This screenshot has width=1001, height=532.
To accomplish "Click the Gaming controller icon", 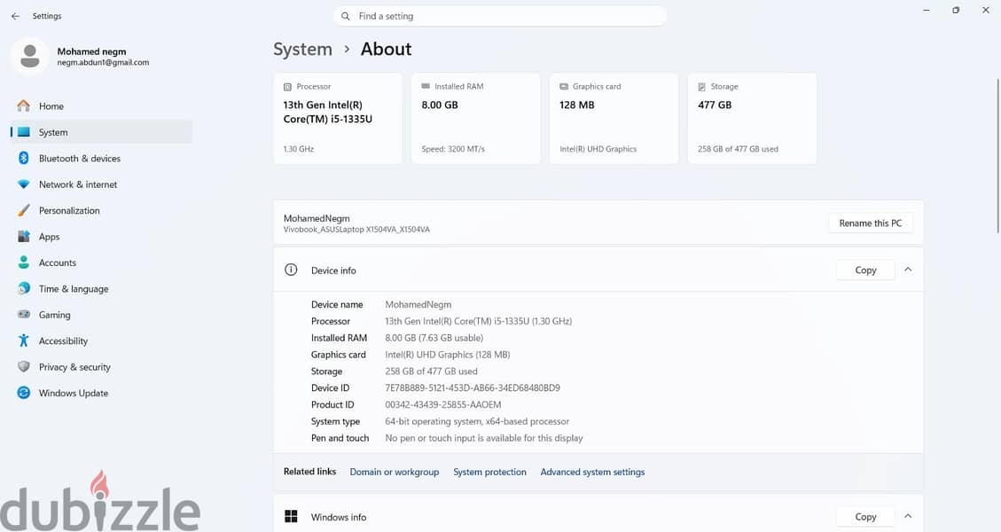I will pyautogui.click(x=24, y=315).
